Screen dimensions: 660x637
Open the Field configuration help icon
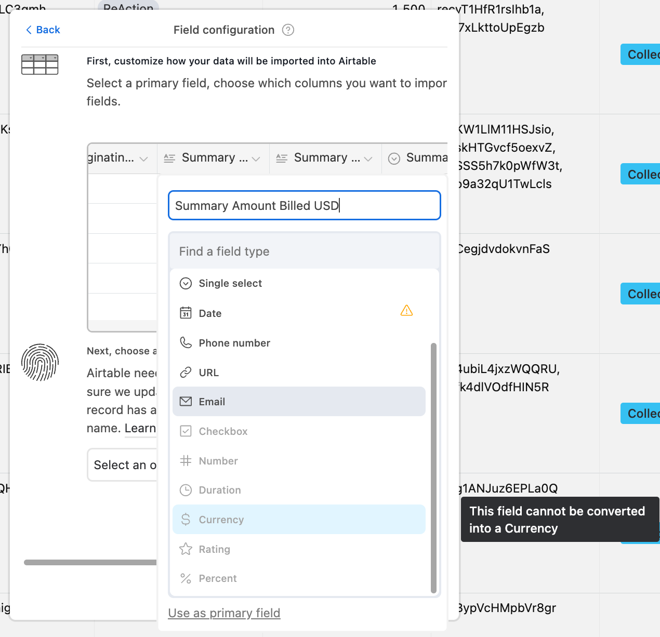(x=288, y=30)
